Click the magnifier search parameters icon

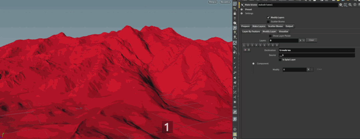click(x=350, y=5)
